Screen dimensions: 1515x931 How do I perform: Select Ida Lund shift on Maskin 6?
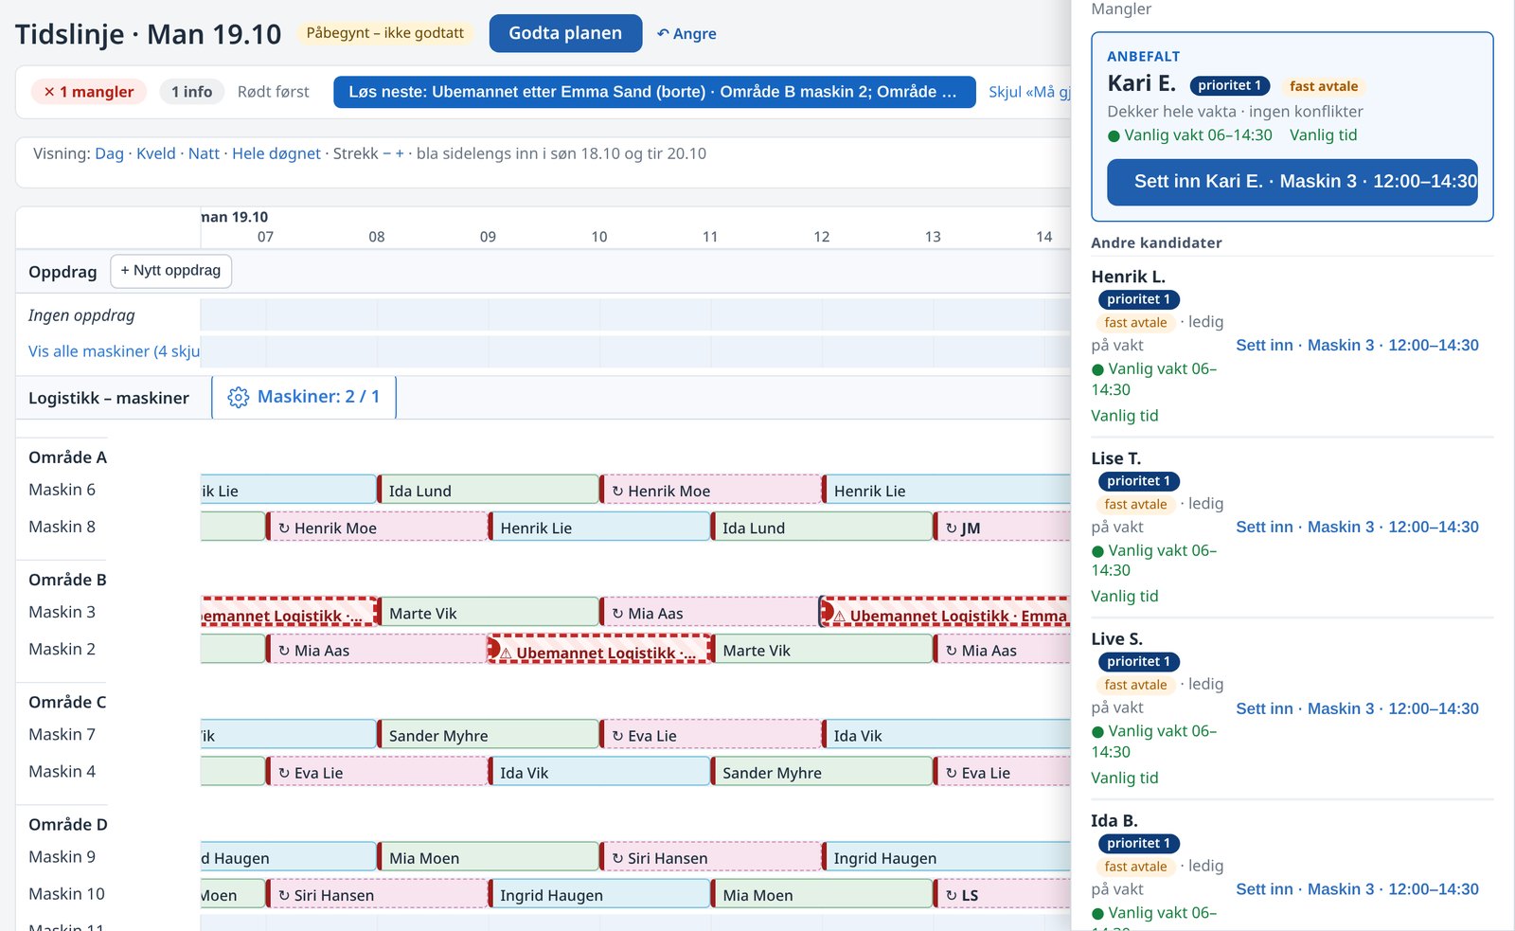[489, 490]
